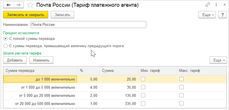Viewport: 229px width, 110px height.
Task: Open help with the question mark button
Action: [x=223, y=15]
